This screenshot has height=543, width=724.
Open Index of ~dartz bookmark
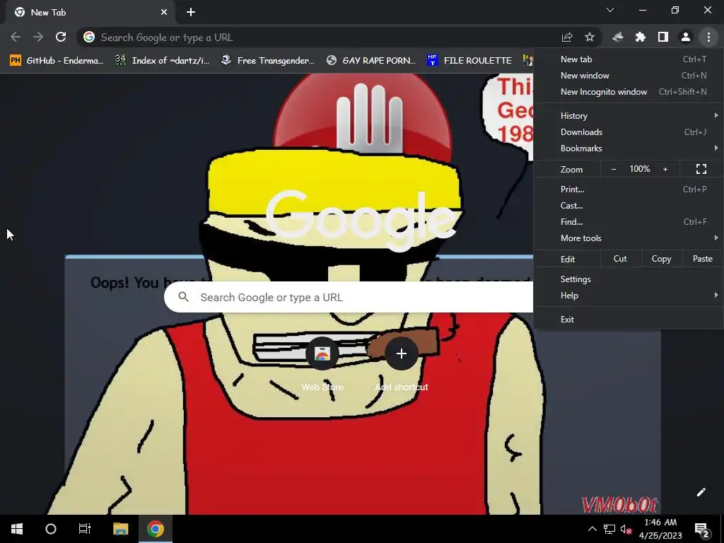pos(163,61)
